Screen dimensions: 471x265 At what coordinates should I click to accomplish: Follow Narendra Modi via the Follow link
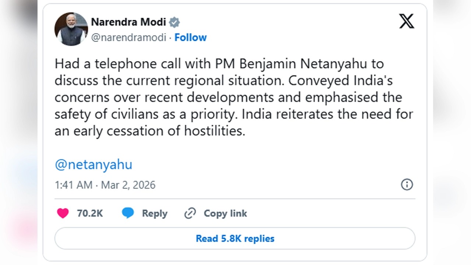point(190,37)
